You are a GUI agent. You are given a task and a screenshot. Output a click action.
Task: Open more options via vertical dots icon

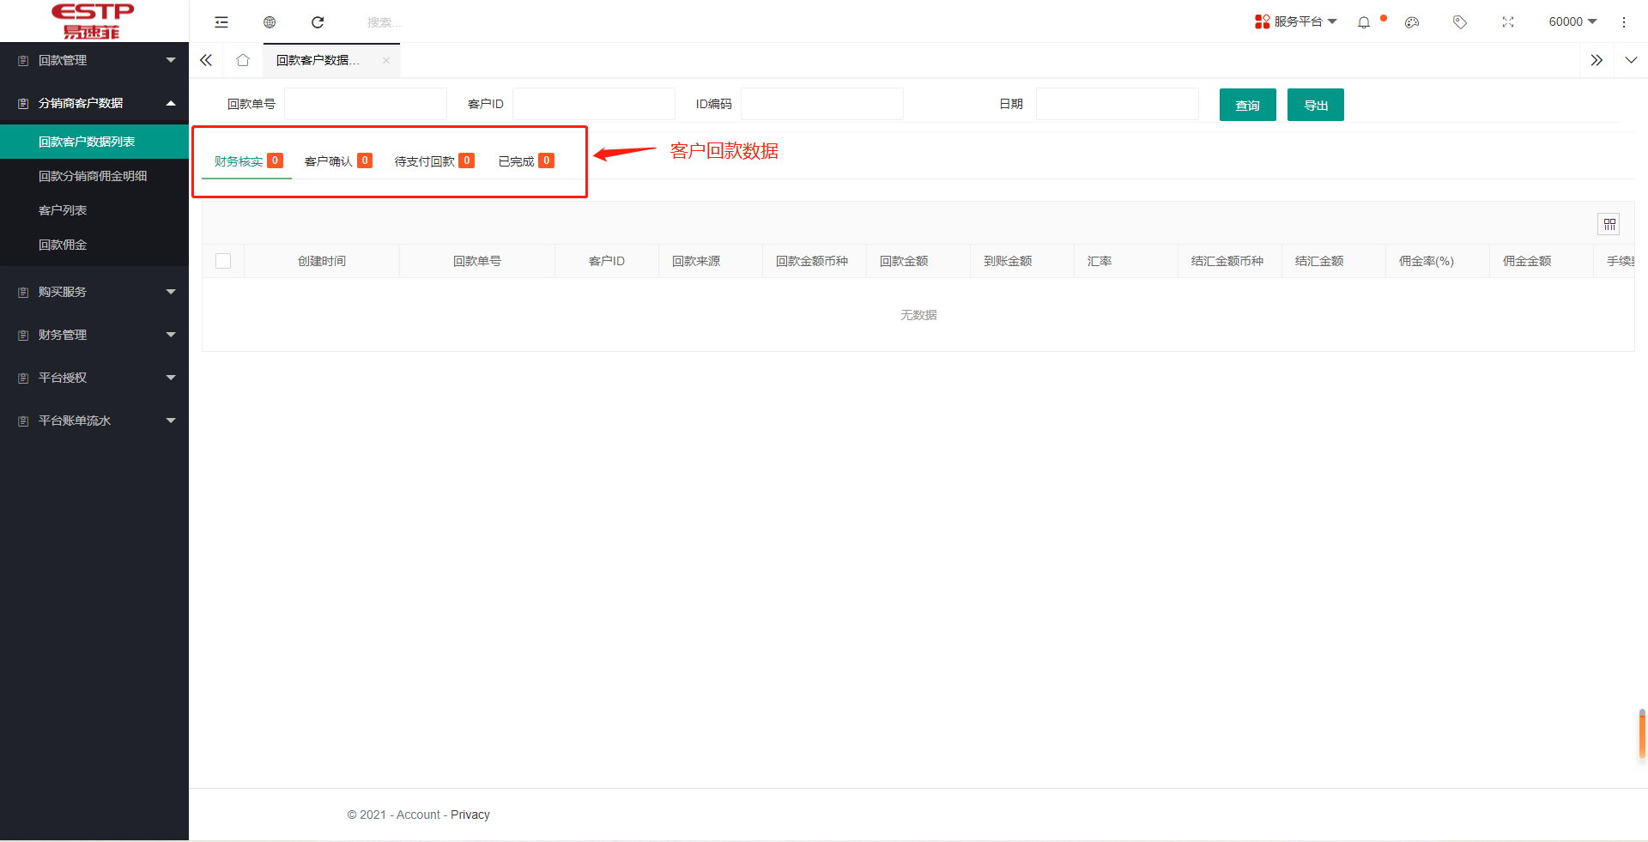coord(1625,21)
